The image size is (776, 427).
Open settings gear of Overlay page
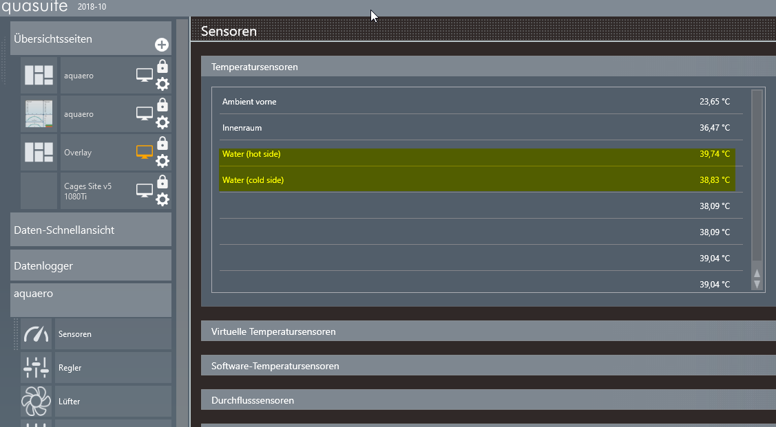coord(162,161)
